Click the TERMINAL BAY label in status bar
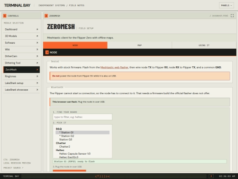Screen dimensions: 238x179 click(x=11, y=176)
